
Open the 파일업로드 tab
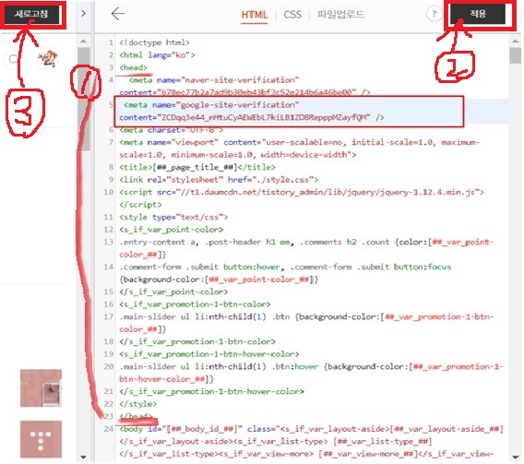340,15
